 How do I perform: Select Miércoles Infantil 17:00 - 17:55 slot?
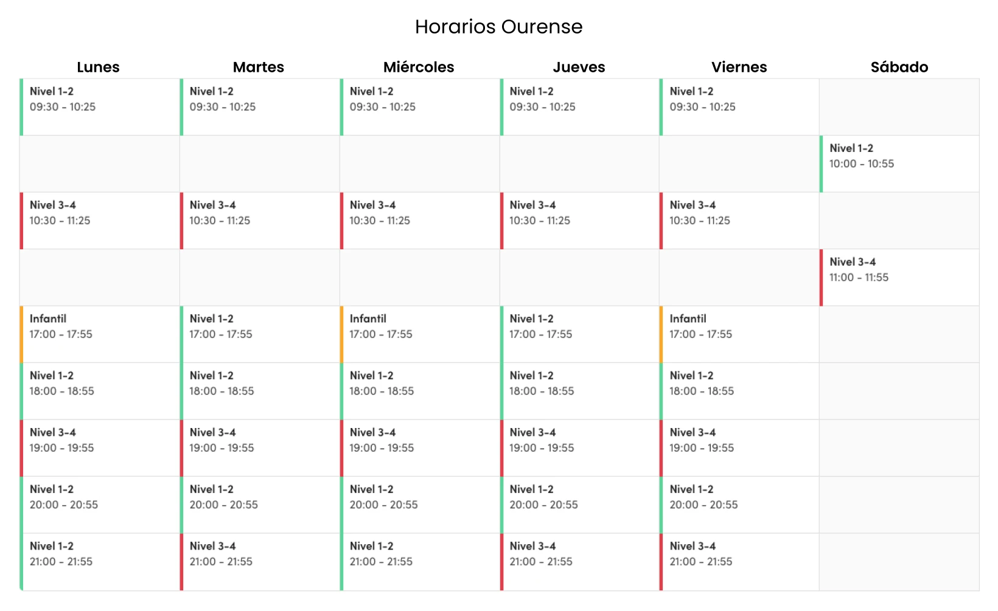pyautogui.click(x=419, y=334)
